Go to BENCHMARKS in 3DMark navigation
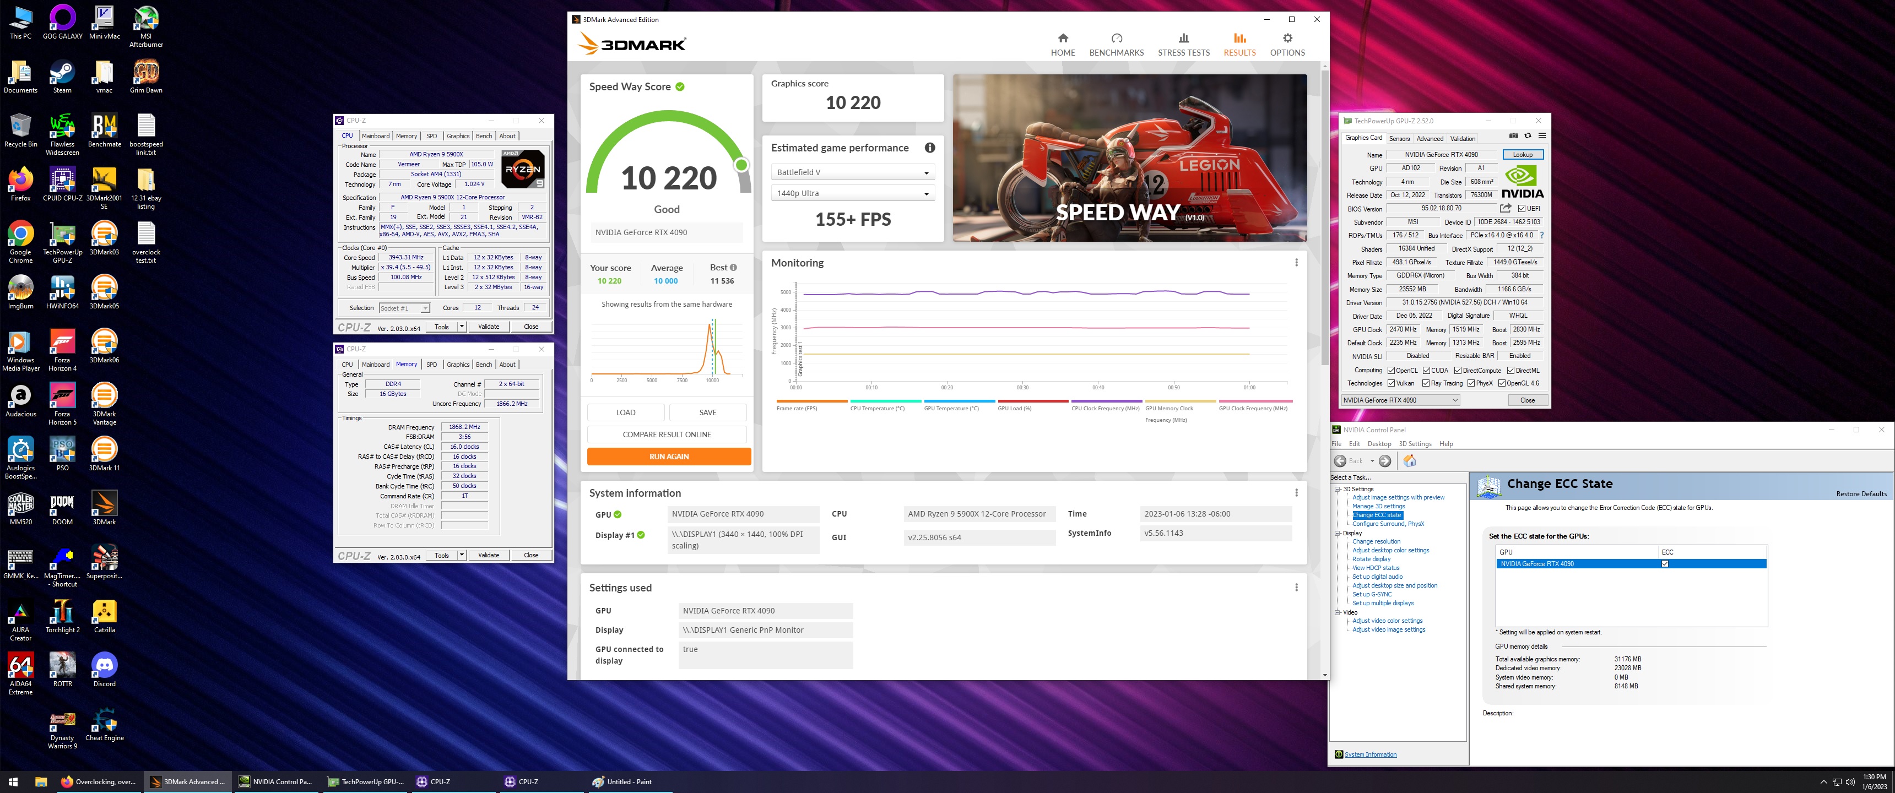Viewport: 1895px width, 793px height. [1116, 45]
